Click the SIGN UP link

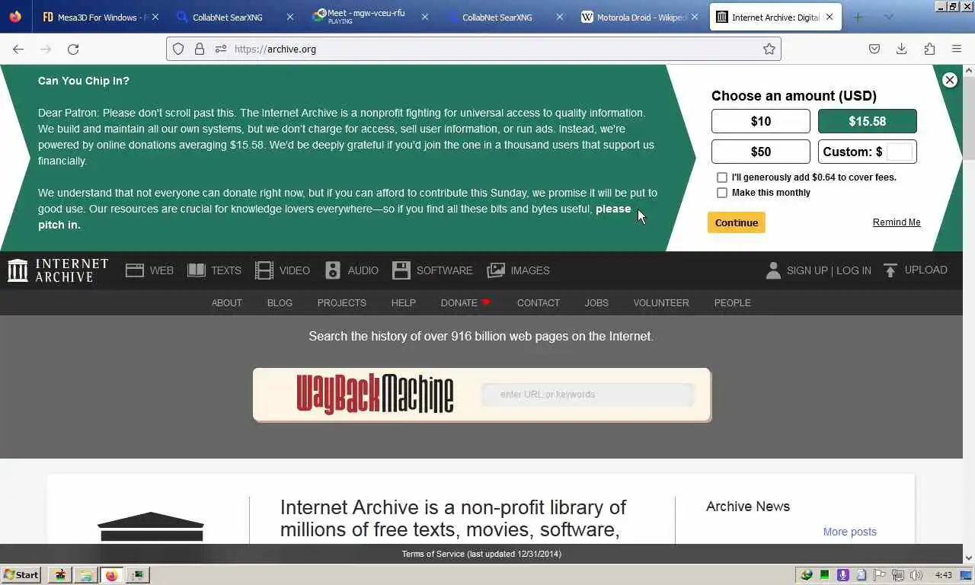[807, 270]
